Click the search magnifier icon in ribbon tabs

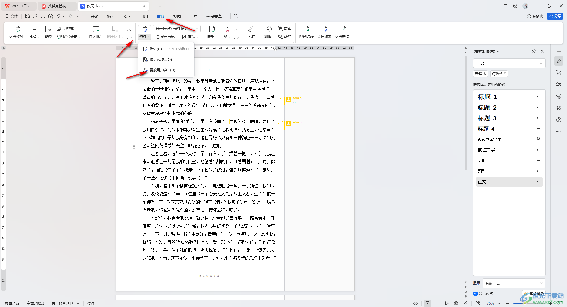click(x=236, y=16)
